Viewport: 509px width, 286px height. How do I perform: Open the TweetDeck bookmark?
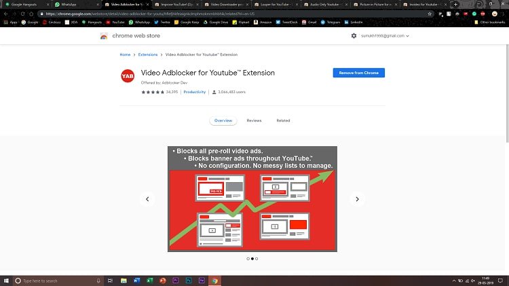pos(286,22)
